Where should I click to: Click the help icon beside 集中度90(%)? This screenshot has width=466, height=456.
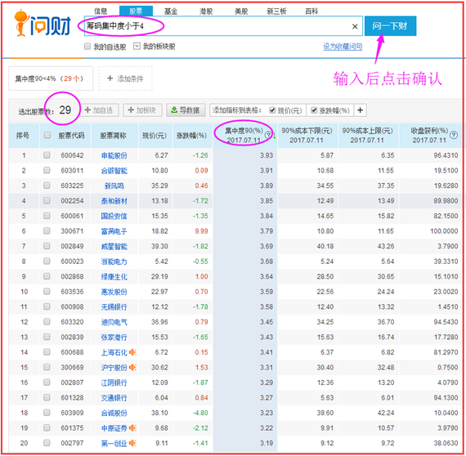[268, 135]
